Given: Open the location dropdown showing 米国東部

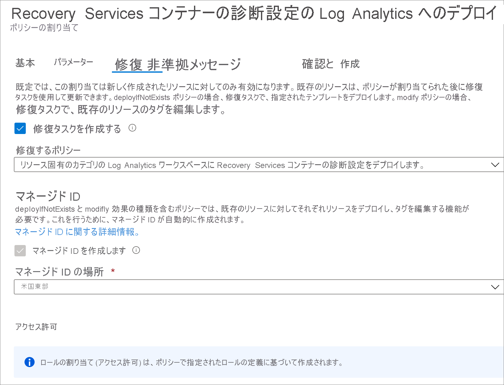Looking at the screenshot, I should tap(252, 287).
